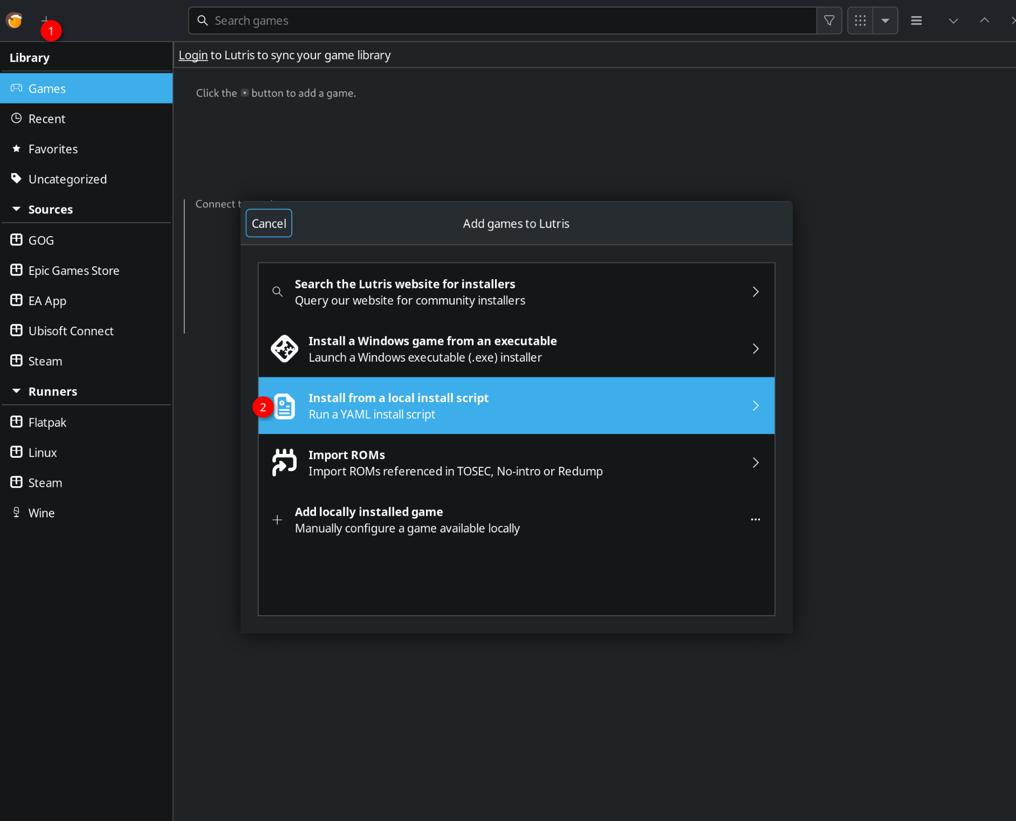Click the magnifier icon in the Lutris website row

277,292
